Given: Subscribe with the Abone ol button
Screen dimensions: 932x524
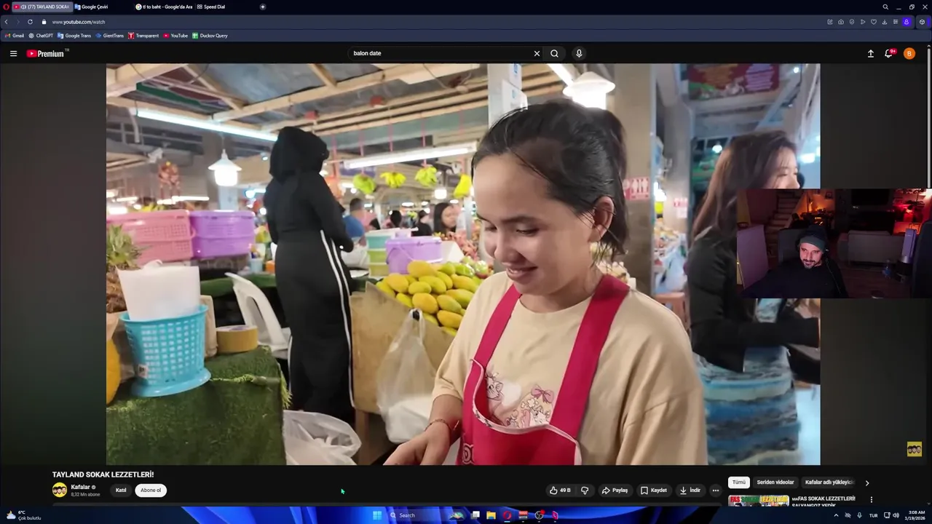Looking at the screenshot, I should (151, 491).
